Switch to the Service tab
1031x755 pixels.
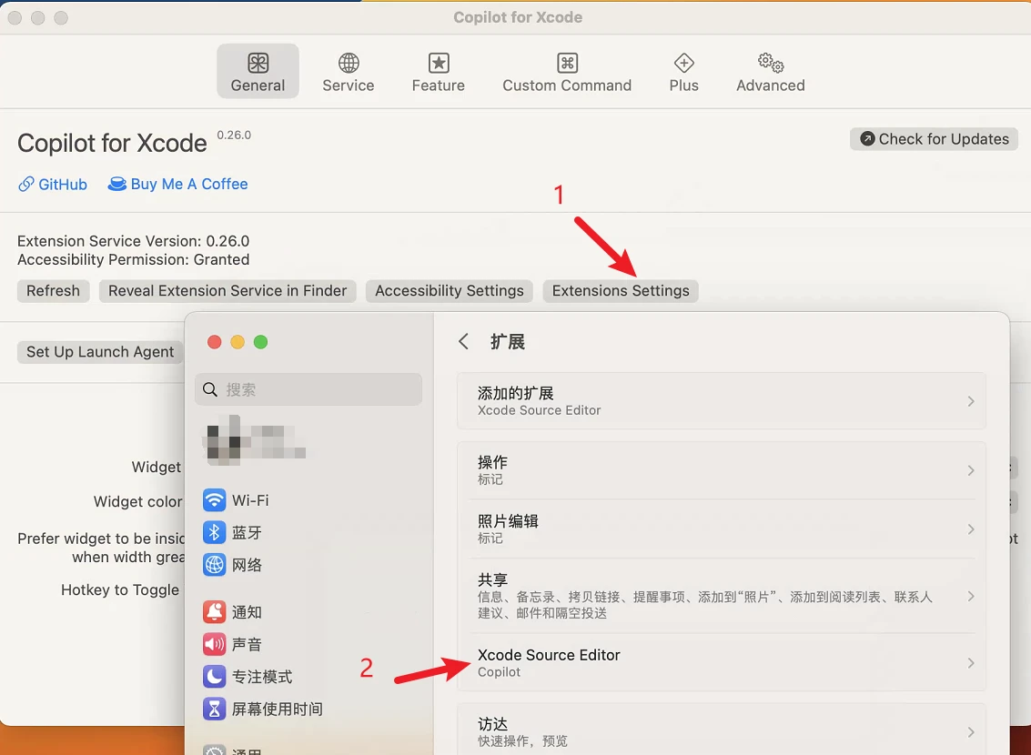tap(348, 71)
